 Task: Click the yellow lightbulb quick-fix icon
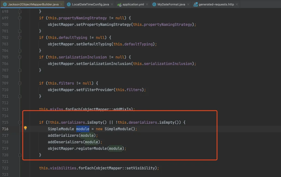point(25,128)
